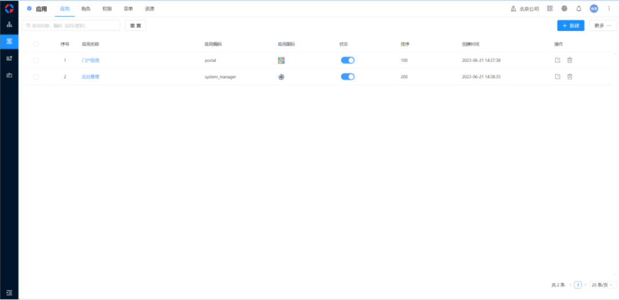The image size is (619, 300).
Task: Click the organization structure icon in sidebar
Action: pos(9,25)
